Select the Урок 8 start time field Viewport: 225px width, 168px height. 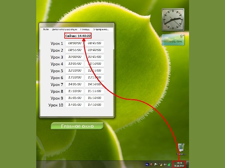[75, 91]
